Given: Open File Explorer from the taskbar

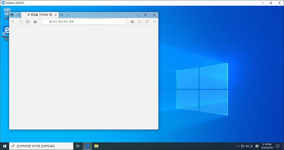Looking at the screenshot, I should click(96, 146).
